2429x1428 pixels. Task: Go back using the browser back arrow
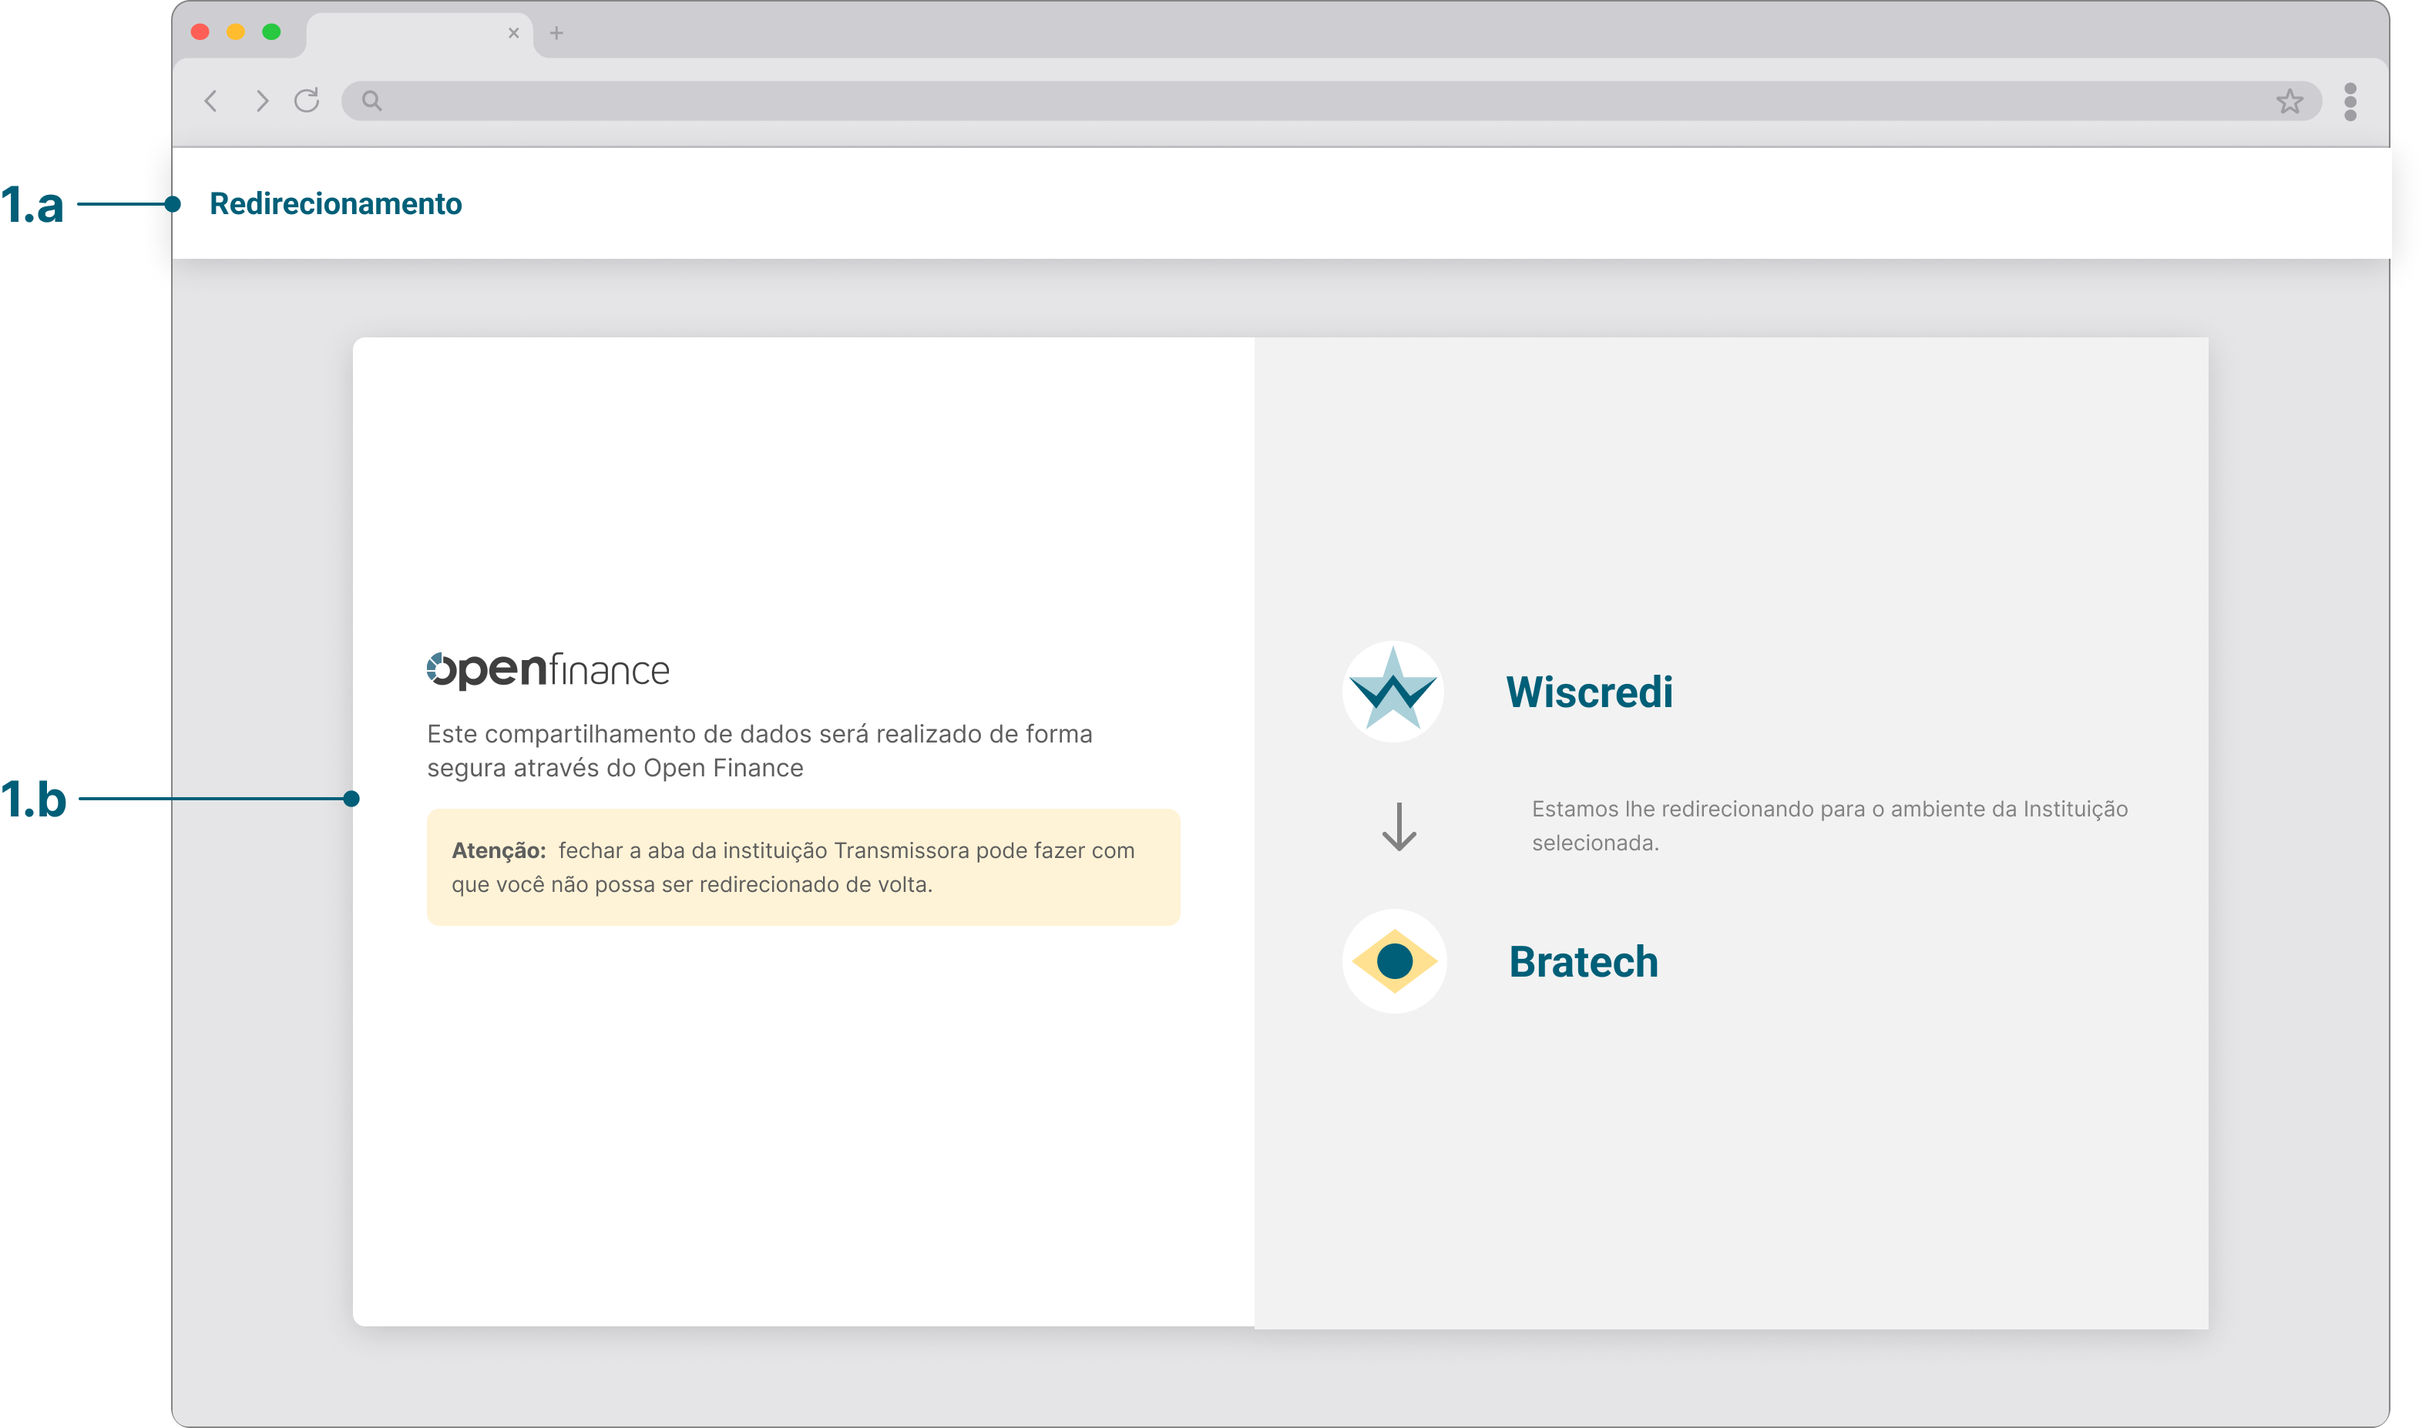point(210,101)
